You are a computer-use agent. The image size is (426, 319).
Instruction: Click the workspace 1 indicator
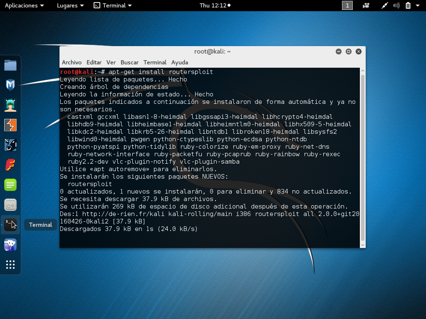(x=347, y=5)
